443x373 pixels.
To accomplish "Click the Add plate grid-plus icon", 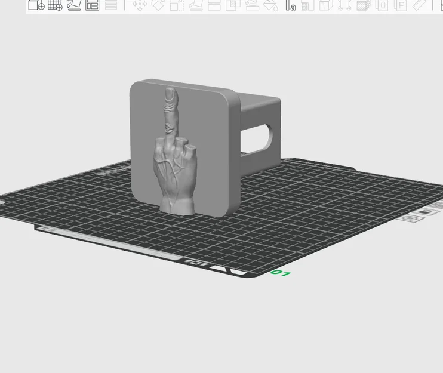I will coord(55,5).
